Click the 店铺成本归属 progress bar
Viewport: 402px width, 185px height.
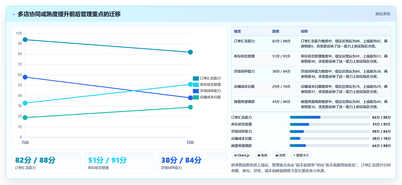tap(330, 138)
